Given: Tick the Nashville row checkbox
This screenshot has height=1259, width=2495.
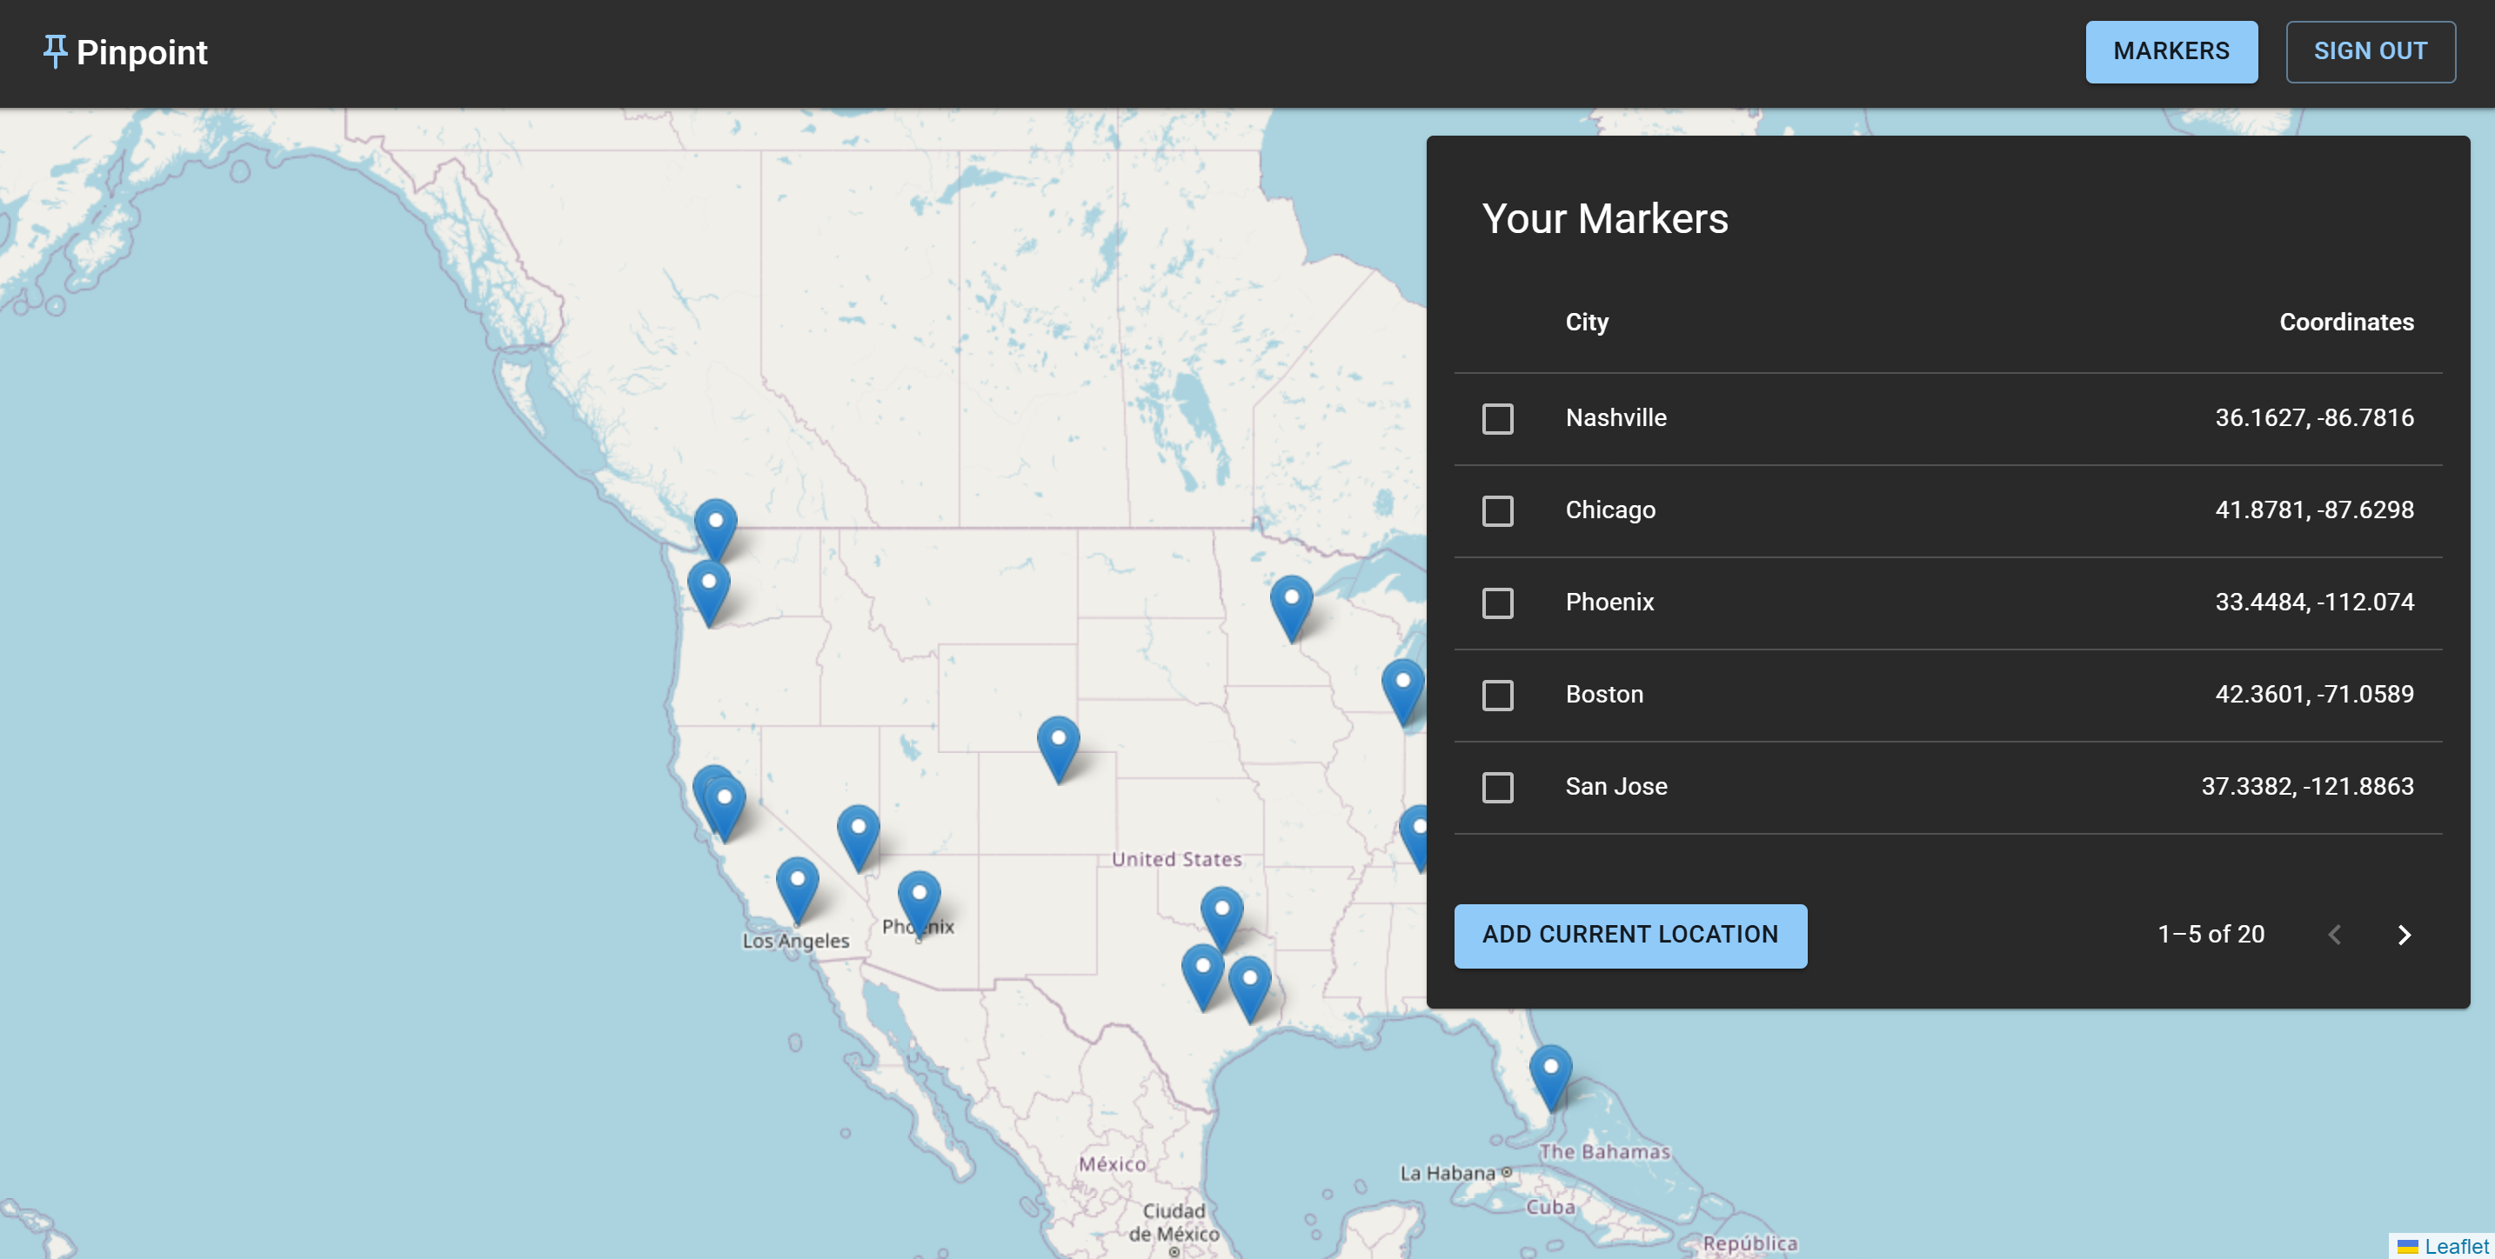Looking at the screenshot, I should tap(1497, 419).
